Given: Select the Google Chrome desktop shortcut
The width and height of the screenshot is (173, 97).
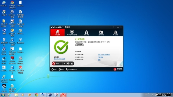Looking at the screenshot, I should pos(12,5).
